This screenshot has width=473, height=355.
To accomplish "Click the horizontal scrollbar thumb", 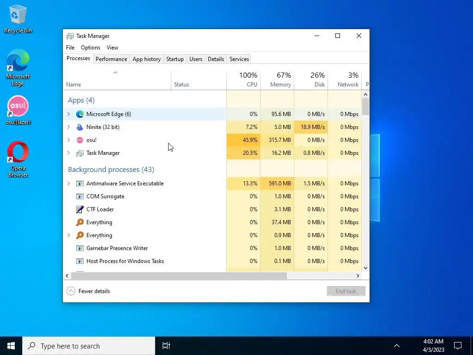I will tap(179, 275).
